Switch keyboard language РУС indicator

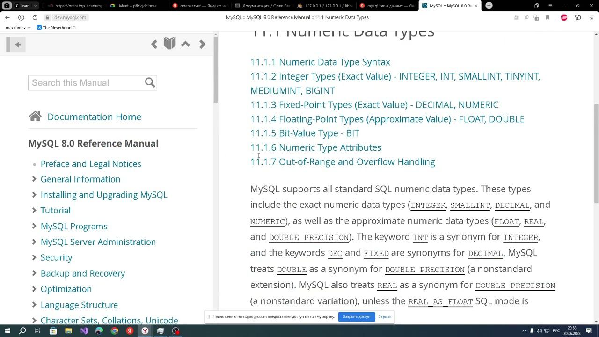tap(556, 331)
